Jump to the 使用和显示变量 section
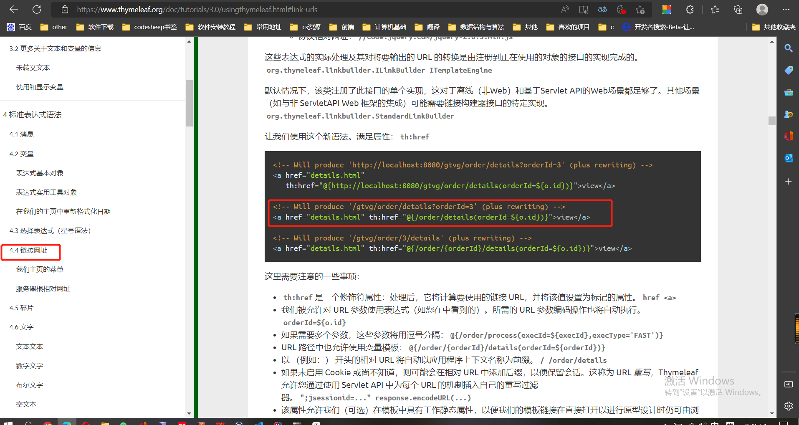The height and width of the screenshot is (425, 799). (x=40, y=87)
